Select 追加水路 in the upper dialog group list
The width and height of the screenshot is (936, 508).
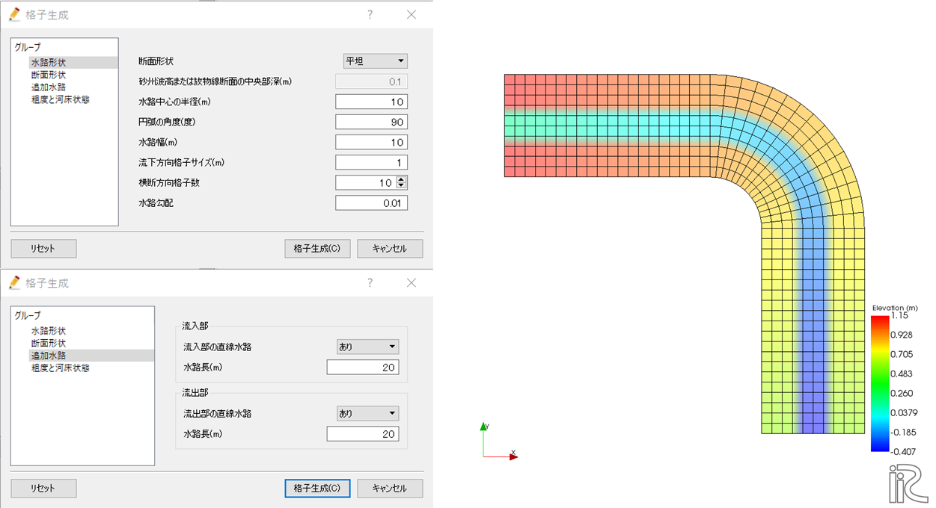[49, 87]
